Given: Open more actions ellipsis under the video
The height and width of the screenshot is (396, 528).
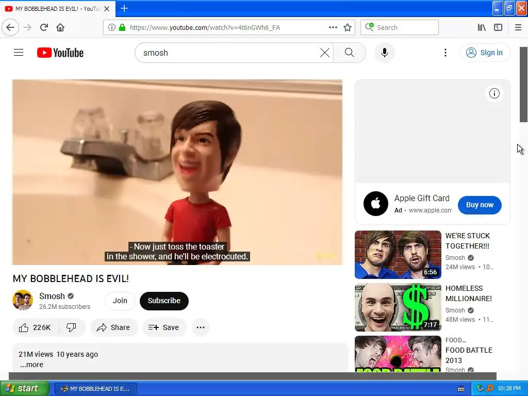Looking at the screenshot, I should 201,327.
